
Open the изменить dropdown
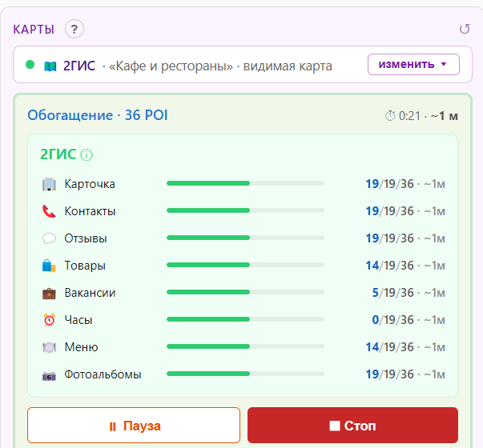[x=413, y=64]
